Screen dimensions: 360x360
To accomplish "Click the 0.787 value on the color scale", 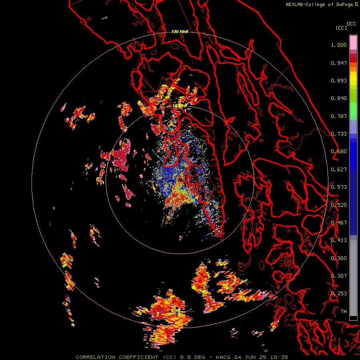I will pyautogui.click(x=339, y=116).
